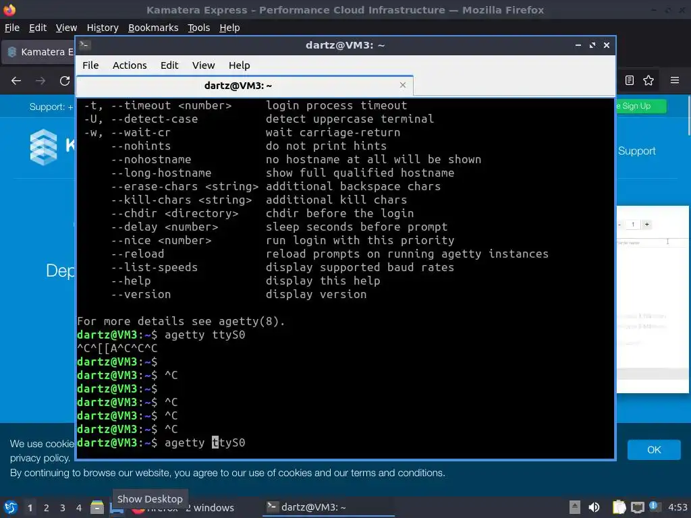Open the volume control tray icon
The width and height of the screenshot is (691, 518).
pos(594,507)
